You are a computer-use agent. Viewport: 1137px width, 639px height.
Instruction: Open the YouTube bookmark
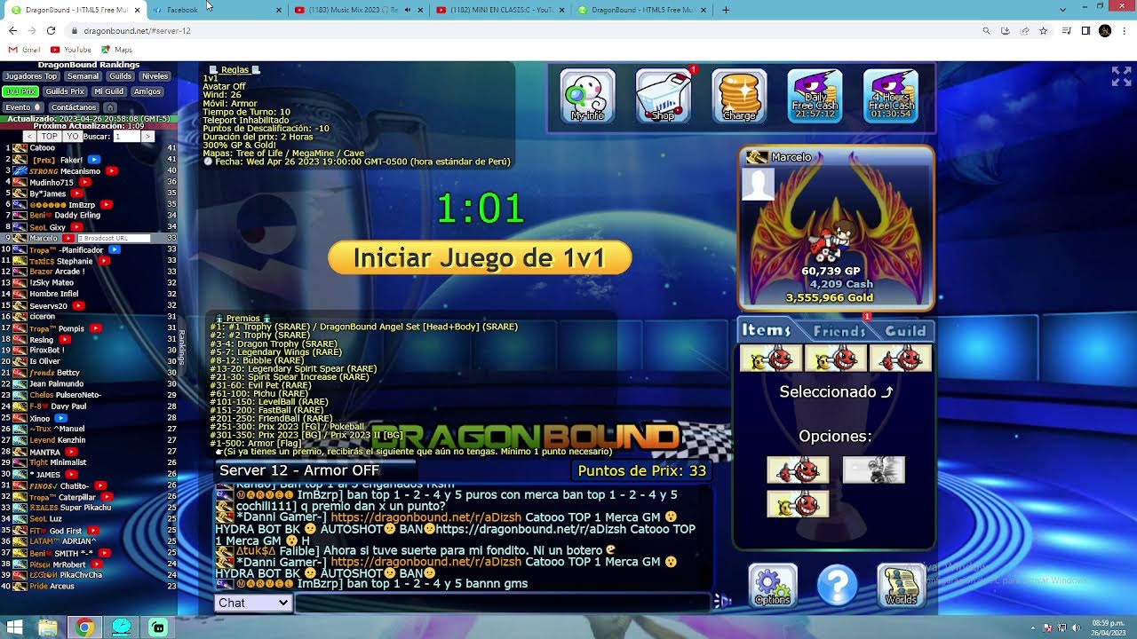click(71, 50)
